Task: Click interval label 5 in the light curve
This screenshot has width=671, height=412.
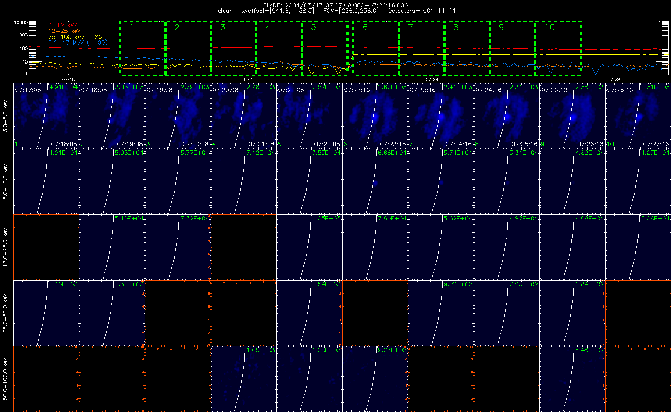Action: point(314,27)
